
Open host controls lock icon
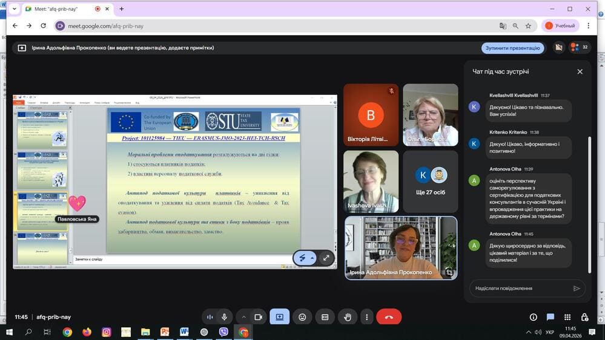click(x=584, y=317)
